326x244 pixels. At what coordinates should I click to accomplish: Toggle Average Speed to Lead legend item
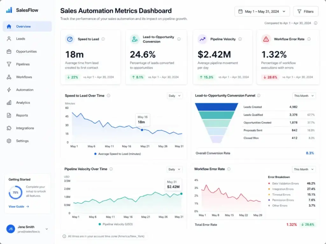coord(117,154)
